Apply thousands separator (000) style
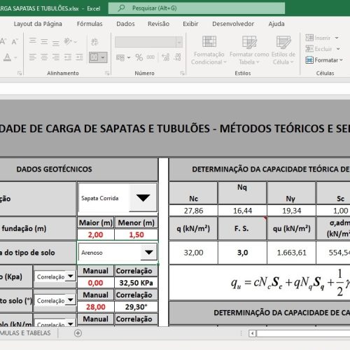 [x=150, y=57]
